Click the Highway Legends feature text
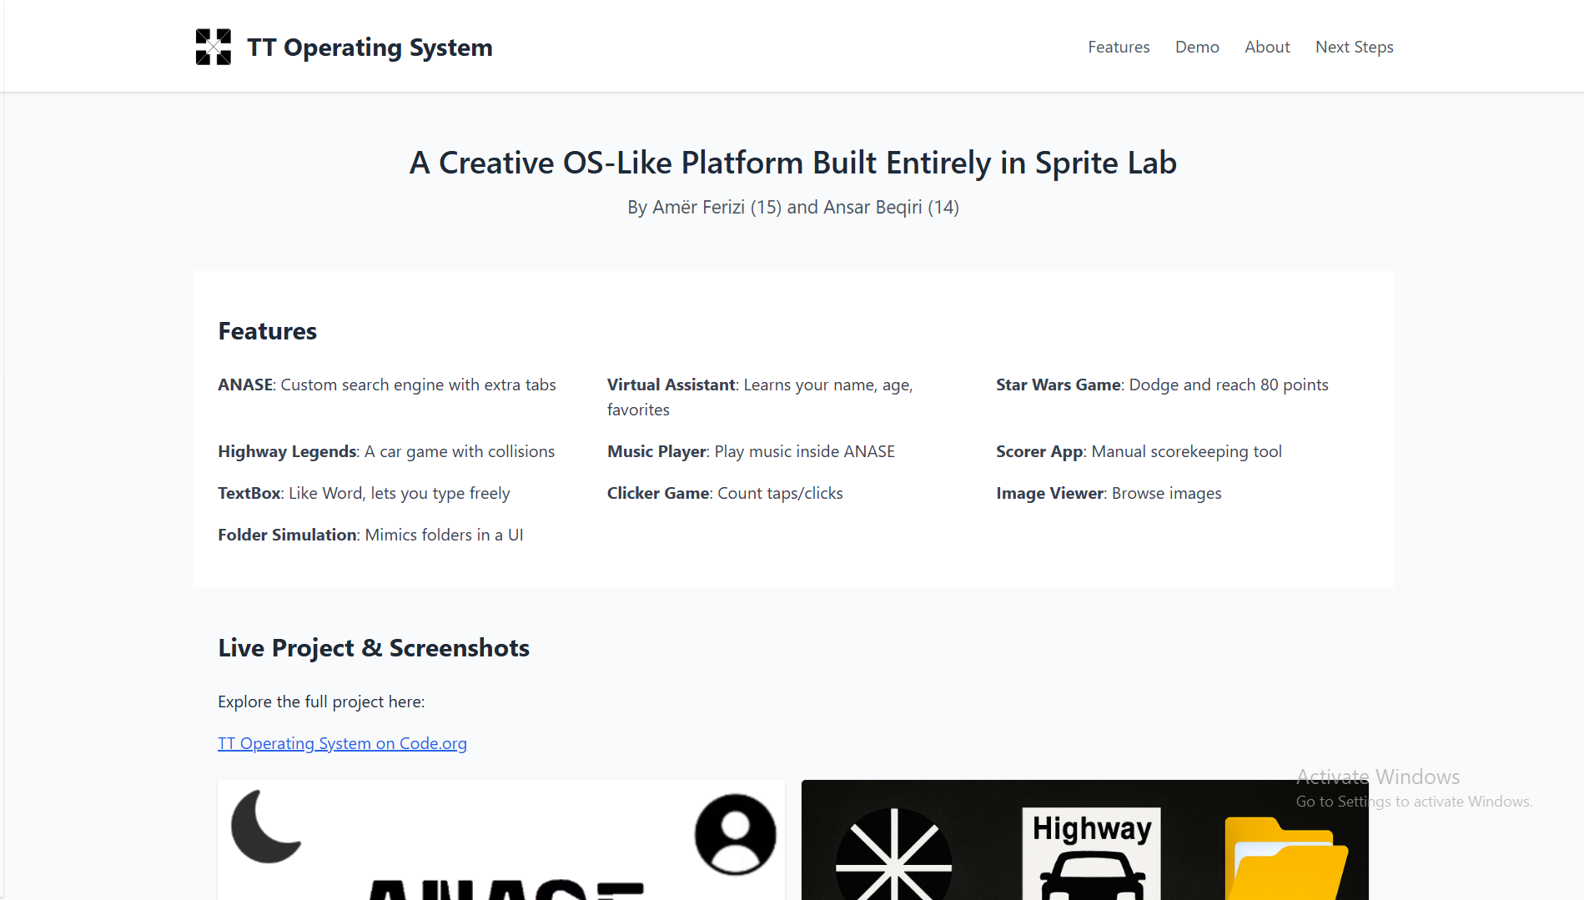 386,451
